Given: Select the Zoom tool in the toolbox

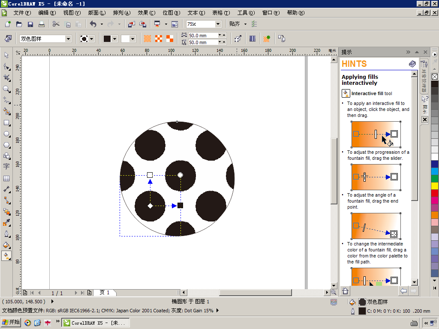Looking at the screenshot, I should click(x=6, y=89).
